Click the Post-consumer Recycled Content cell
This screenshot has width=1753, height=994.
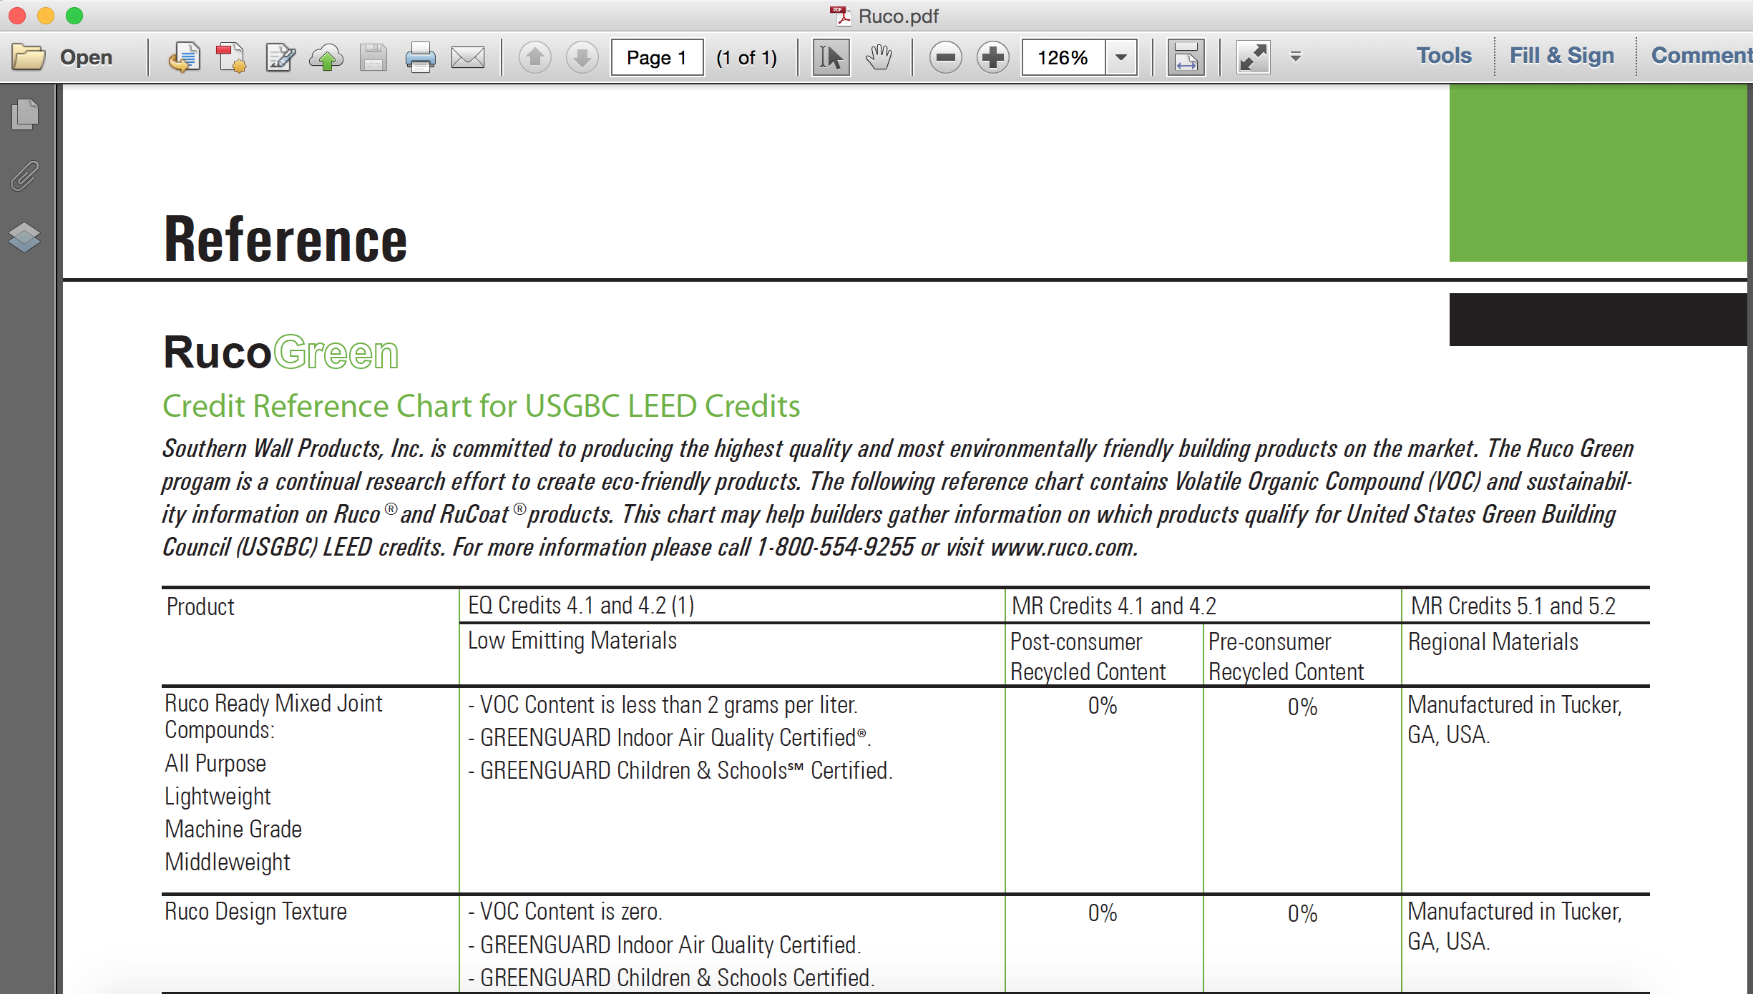(1088, 656)
